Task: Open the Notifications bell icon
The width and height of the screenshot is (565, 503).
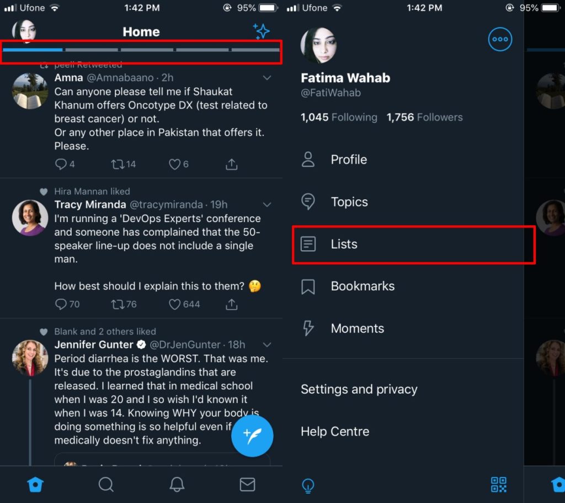Action: tap(177, 484)
